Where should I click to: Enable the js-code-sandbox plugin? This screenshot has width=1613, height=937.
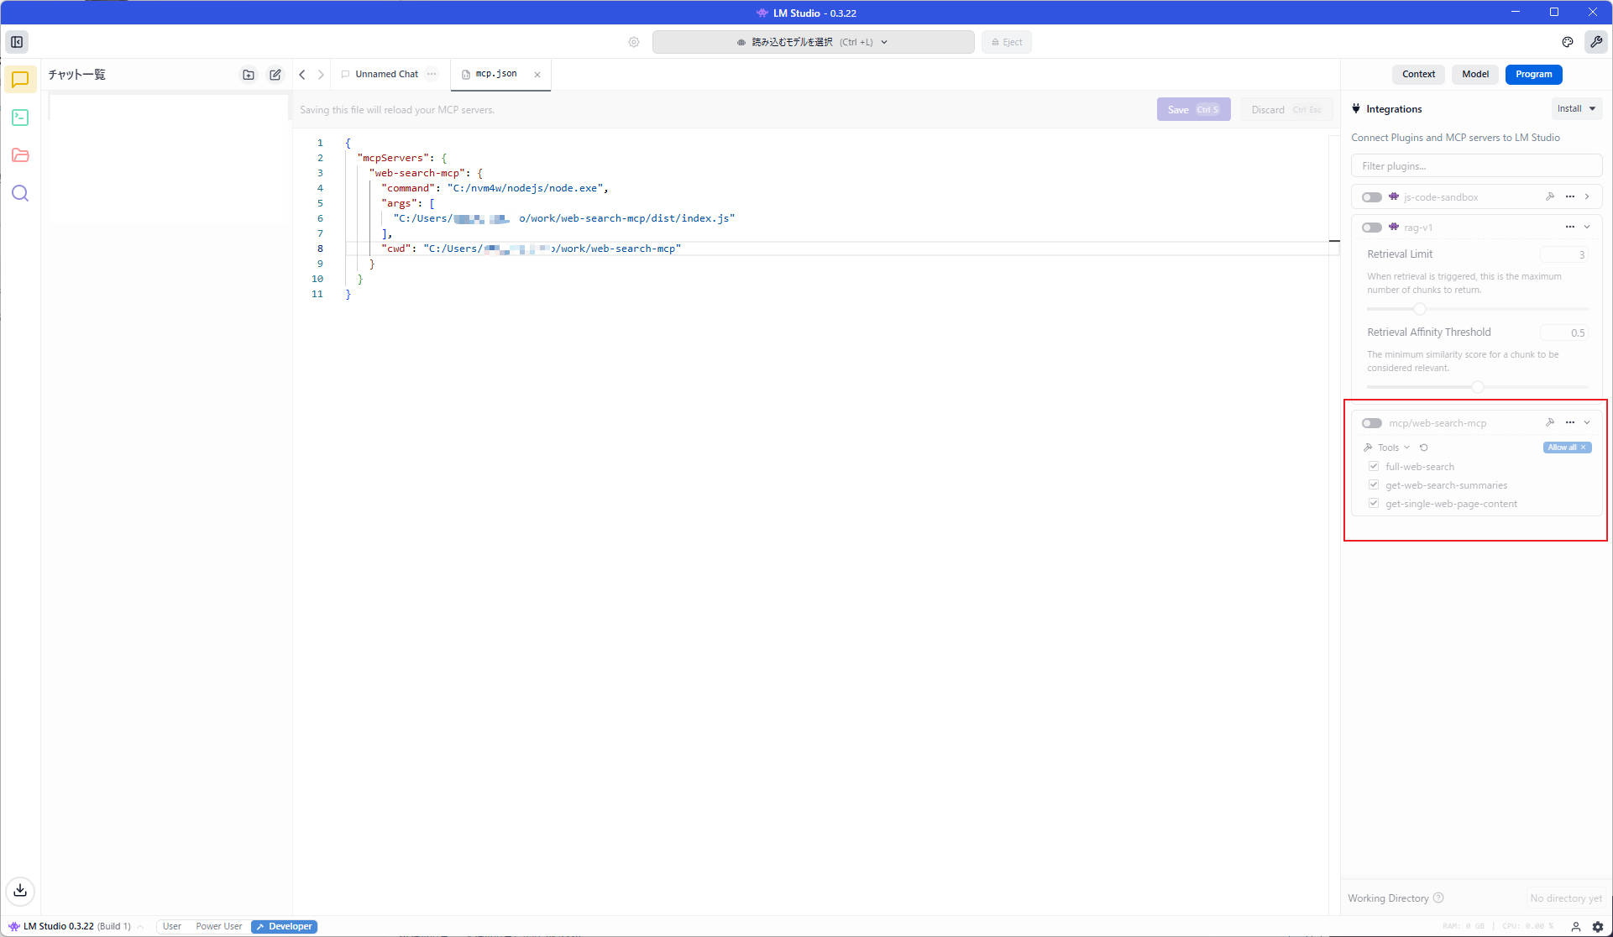(1372, 197)
